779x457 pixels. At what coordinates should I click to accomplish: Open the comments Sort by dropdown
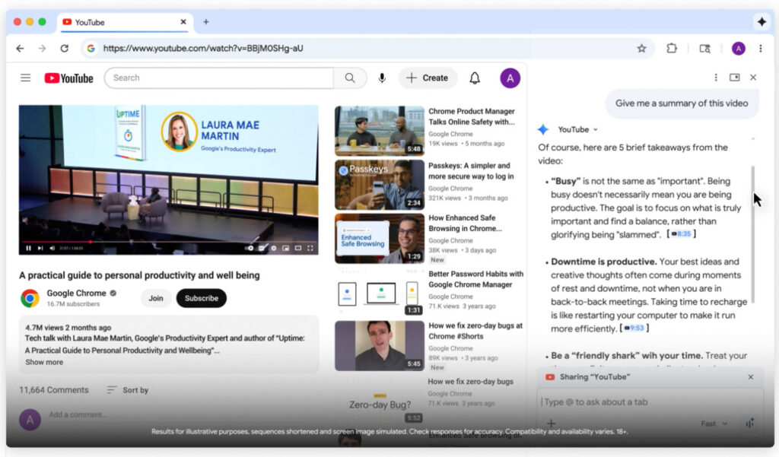click(x=126, y=389)
